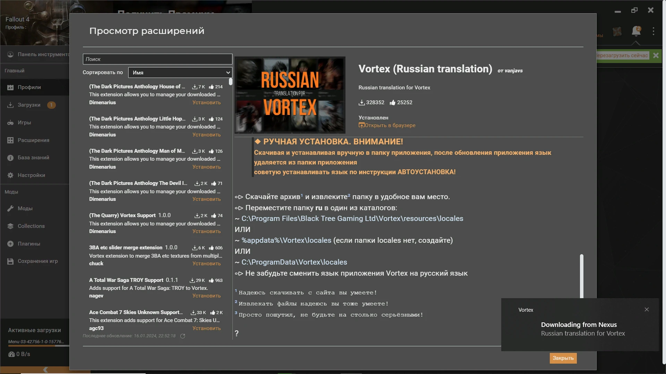This screenshot has width=666, height=374.
Task: Select The Dark Pictures Anthology Man of M row
Action: 156,159
